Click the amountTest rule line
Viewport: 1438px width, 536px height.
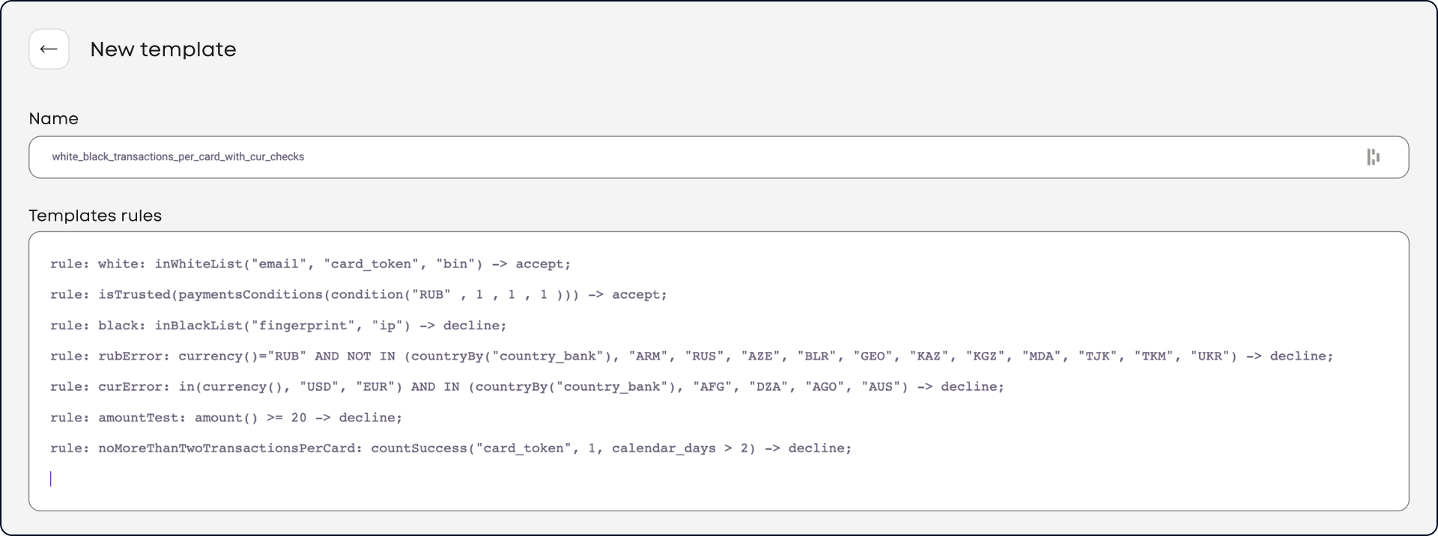click(x=226, y=418)
